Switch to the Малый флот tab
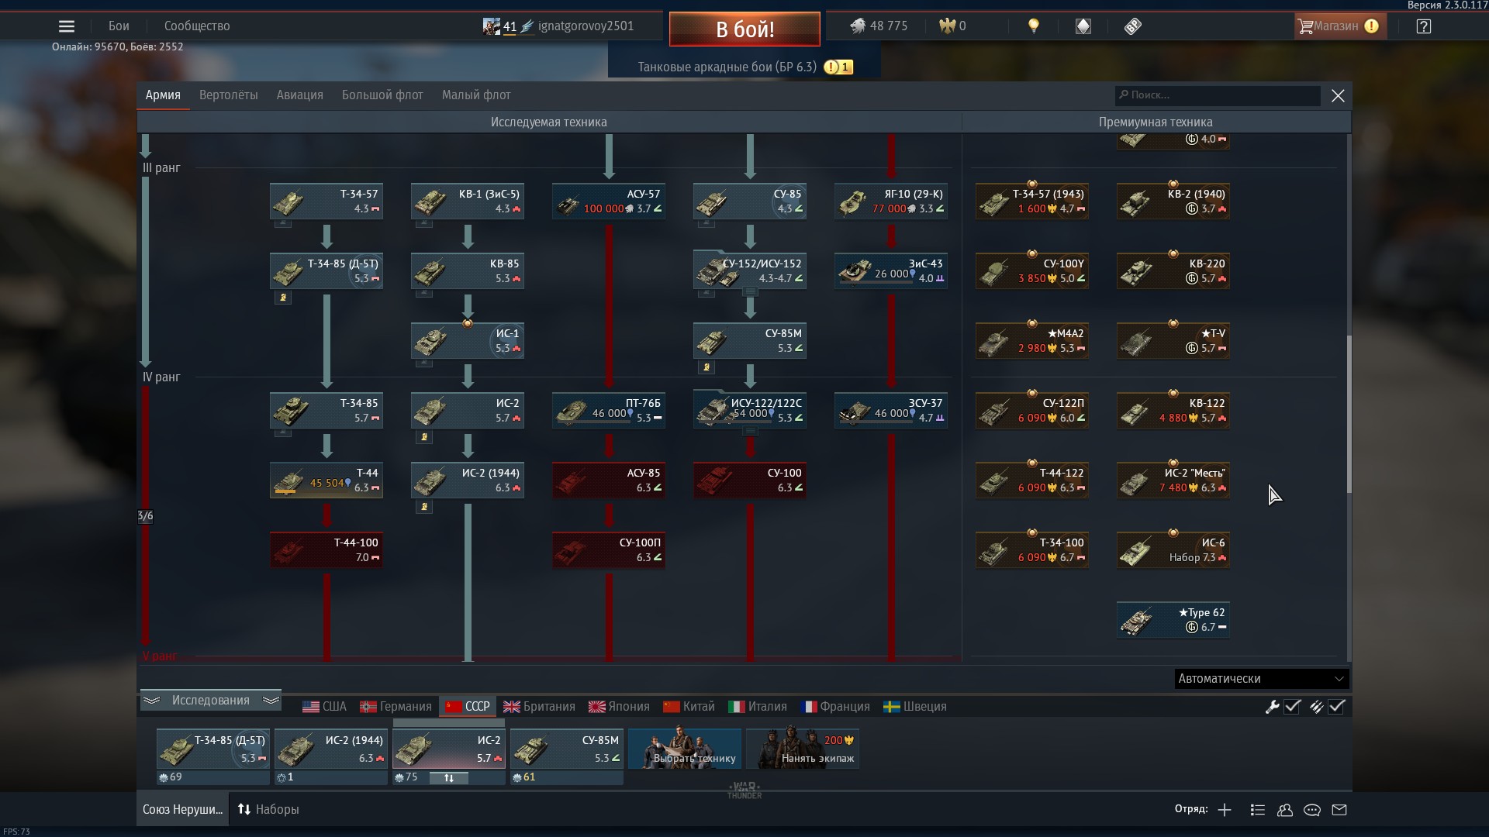This screenshot has height=837, width=1489. coord(476,95)
